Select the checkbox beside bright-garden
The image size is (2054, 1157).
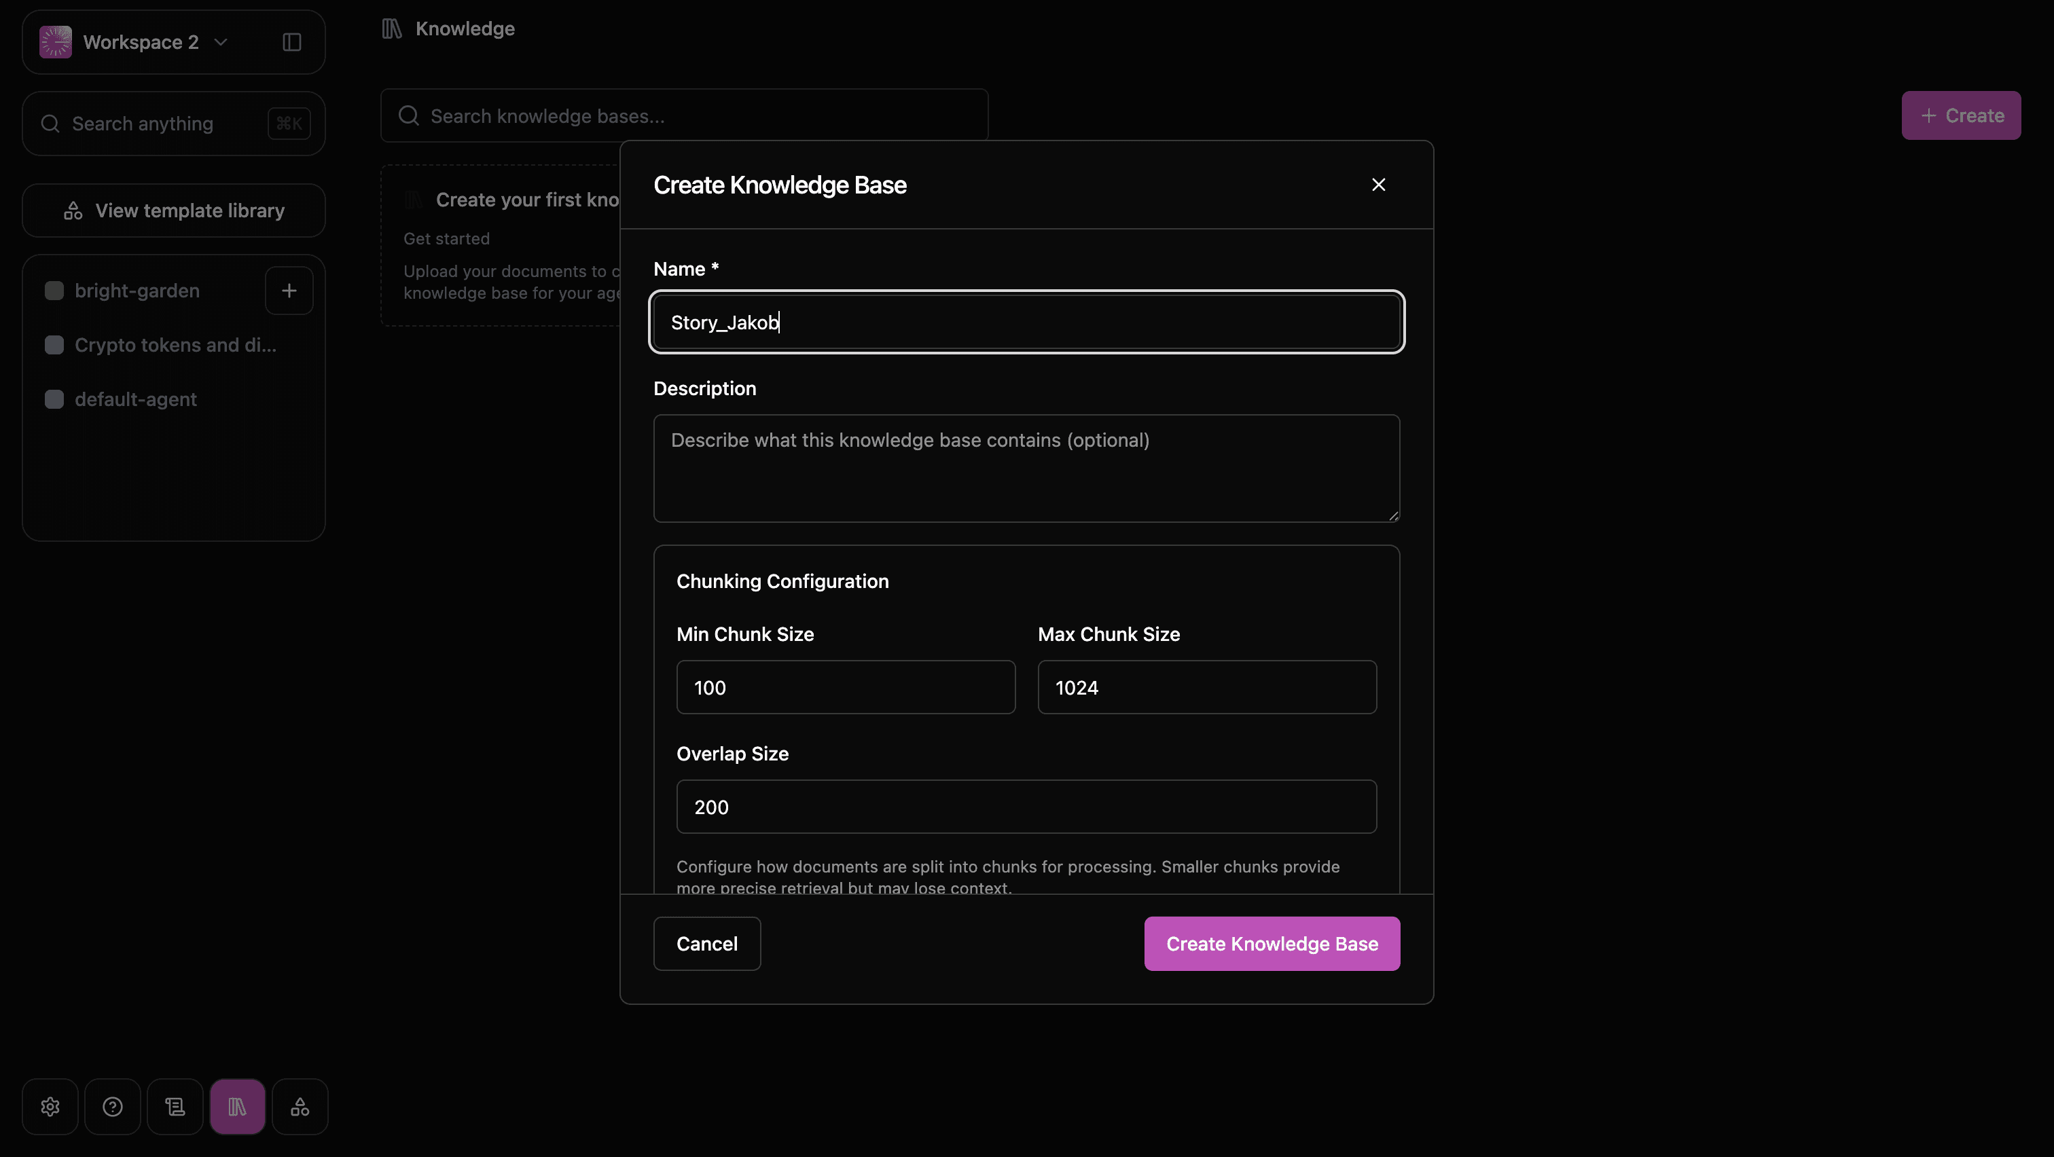[x=54, y=290]
